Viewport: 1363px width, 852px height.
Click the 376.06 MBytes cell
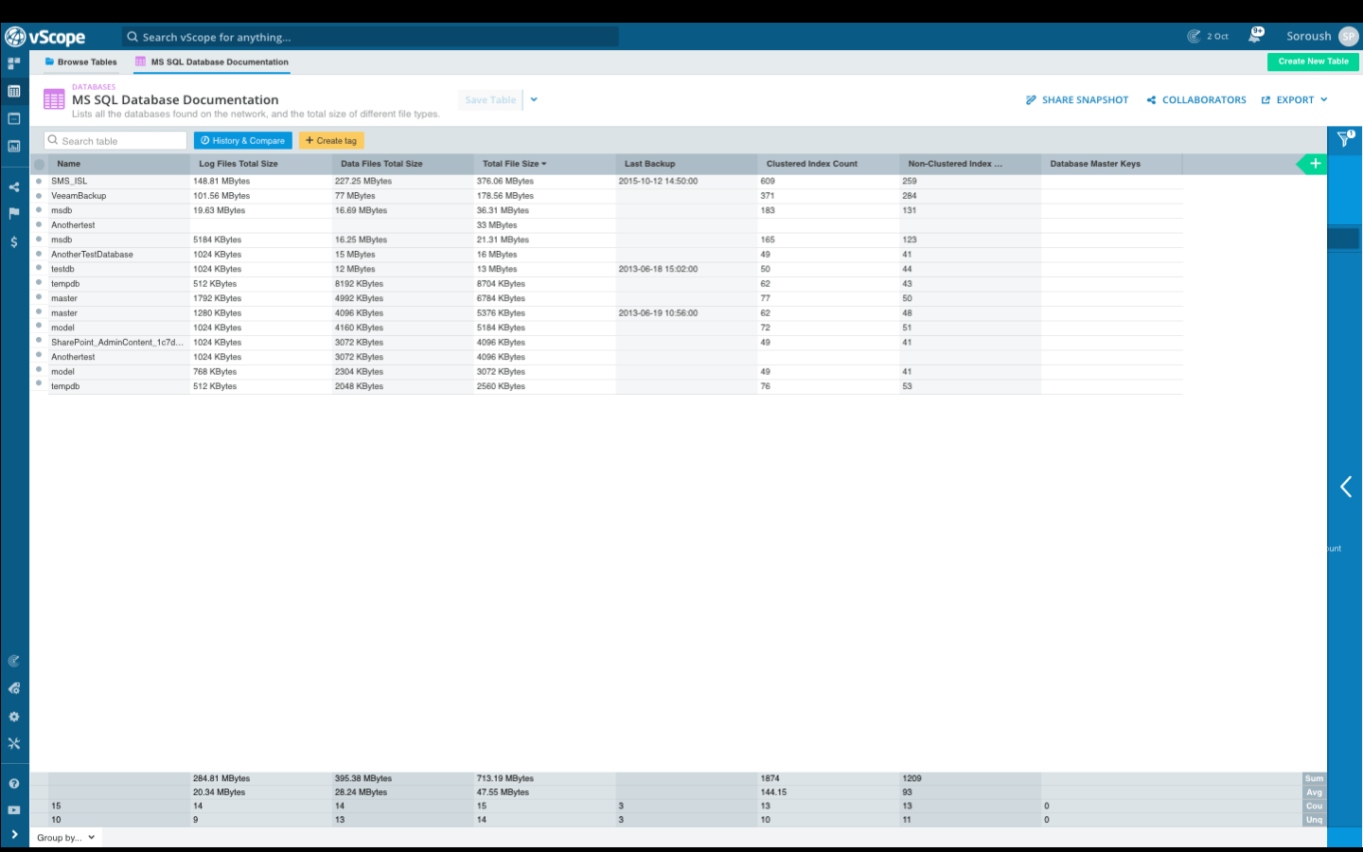click(504, 181)
